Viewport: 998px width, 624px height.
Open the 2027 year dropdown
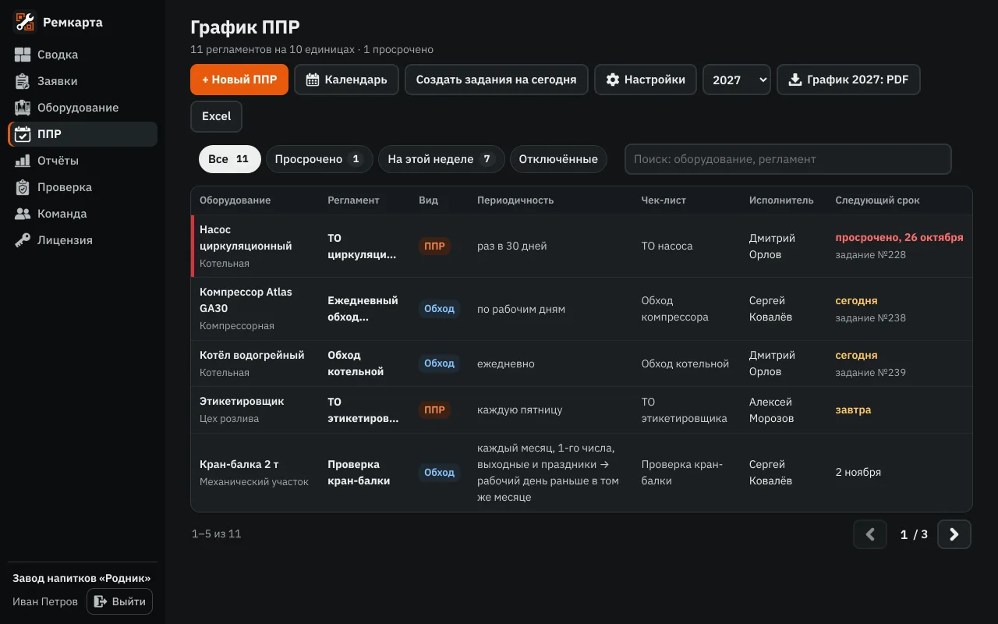(737, 80)
